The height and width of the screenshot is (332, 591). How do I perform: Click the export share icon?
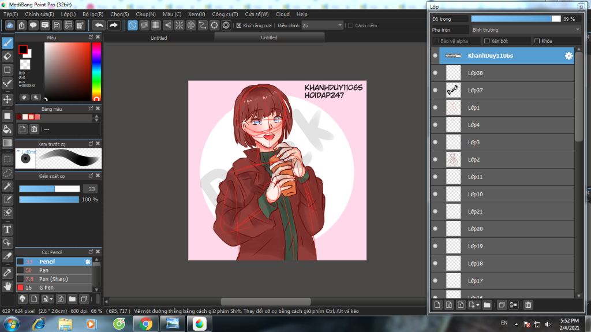(21, 25)
